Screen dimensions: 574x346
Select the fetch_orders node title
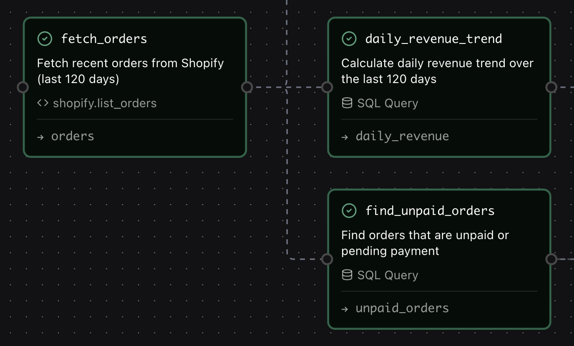pos(104,38)
